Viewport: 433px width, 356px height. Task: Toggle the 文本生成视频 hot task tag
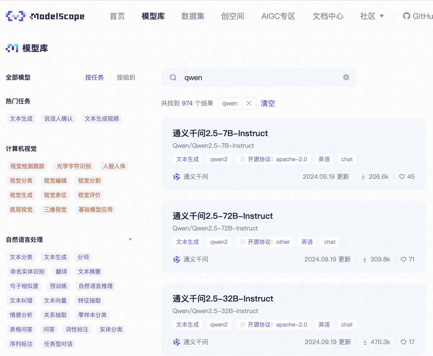coord(102,119)
